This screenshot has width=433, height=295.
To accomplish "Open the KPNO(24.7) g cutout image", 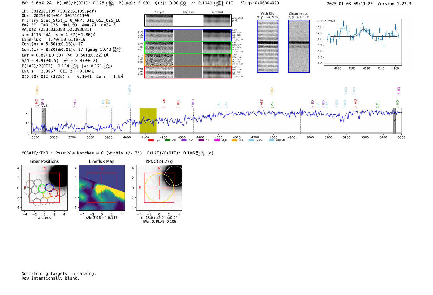I will 159,188.
